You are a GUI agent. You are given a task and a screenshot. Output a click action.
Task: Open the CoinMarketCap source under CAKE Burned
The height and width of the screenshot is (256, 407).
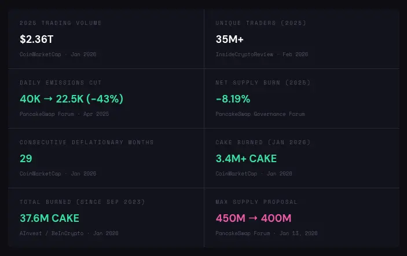[254, 173]
